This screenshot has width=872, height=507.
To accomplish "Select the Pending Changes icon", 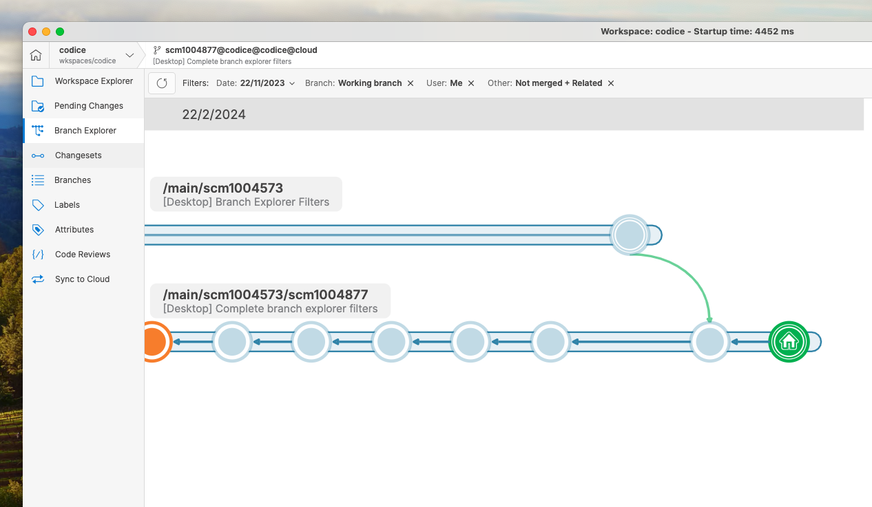I will tap(40, 105).
